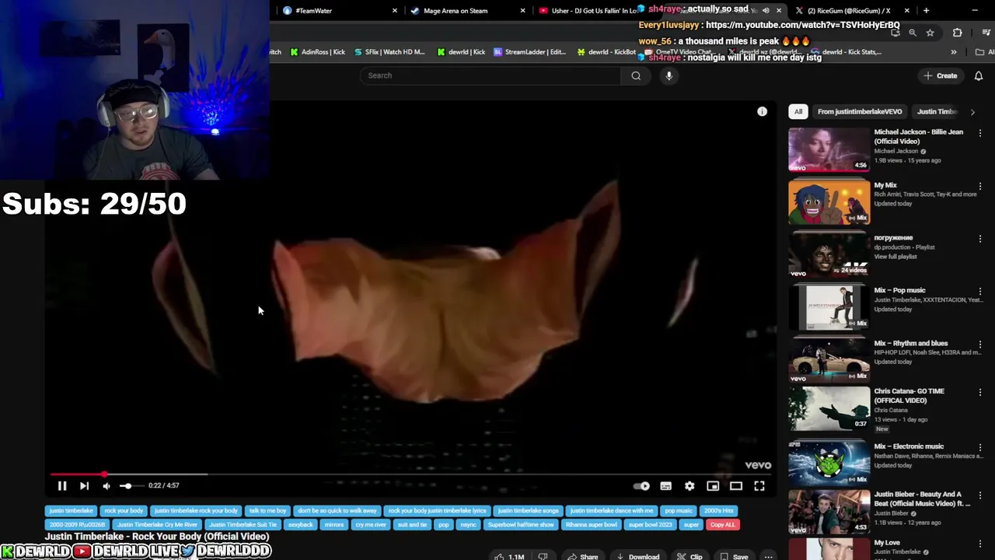The image size is (995, 560).
Task: Open options for Beauty And A Beat
Action: [x=980, y=495]
